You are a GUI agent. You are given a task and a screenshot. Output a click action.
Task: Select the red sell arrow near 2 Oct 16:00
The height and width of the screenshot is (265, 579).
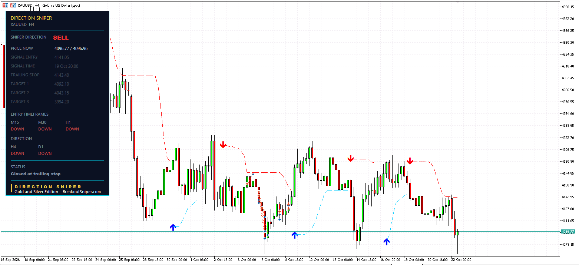[223, 145]
